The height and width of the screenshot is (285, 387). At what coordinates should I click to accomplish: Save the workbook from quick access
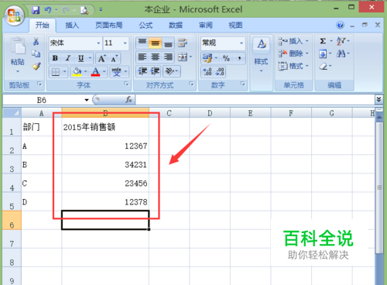coord(36,10)
